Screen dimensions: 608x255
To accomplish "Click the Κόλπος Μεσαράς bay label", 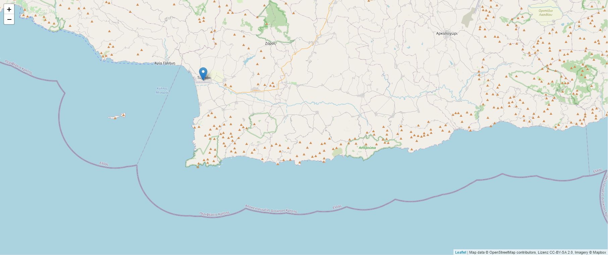I will (162, 91).
